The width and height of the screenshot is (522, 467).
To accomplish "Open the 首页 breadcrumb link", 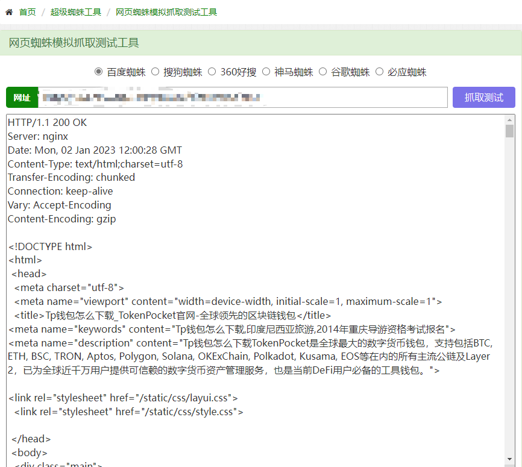I will [27, 12].
